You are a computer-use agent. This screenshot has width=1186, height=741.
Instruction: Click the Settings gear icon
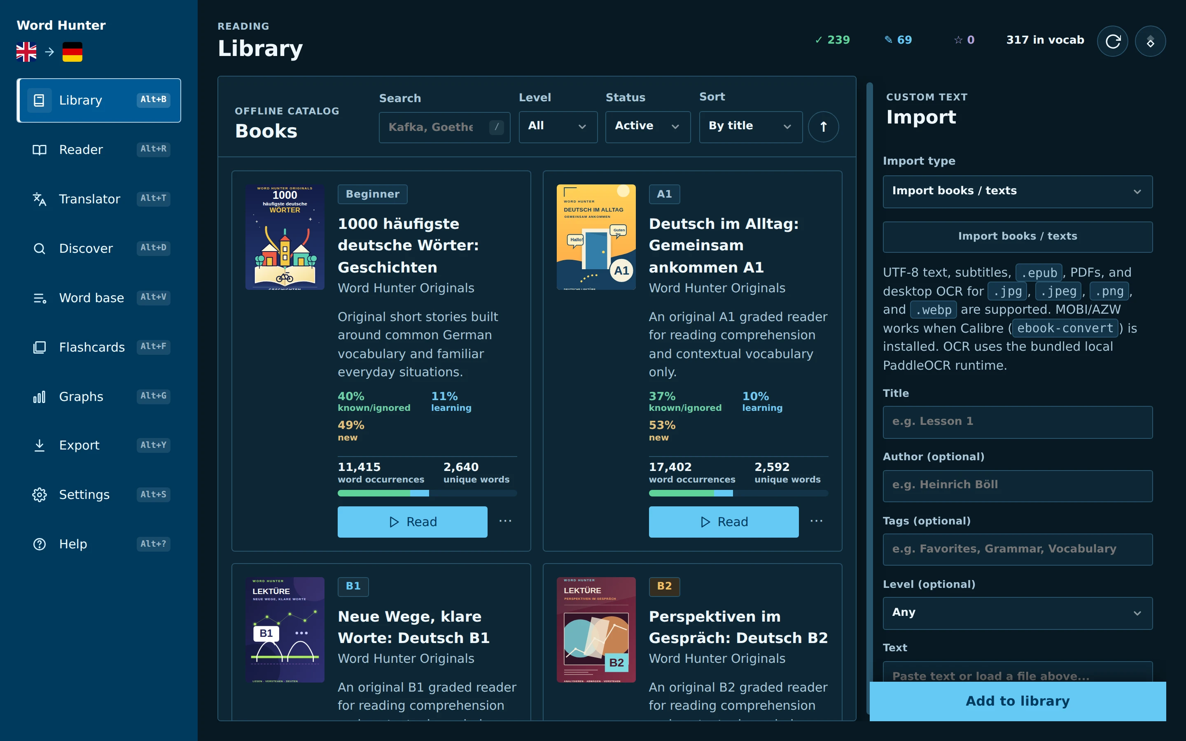[x=39, y=494]
